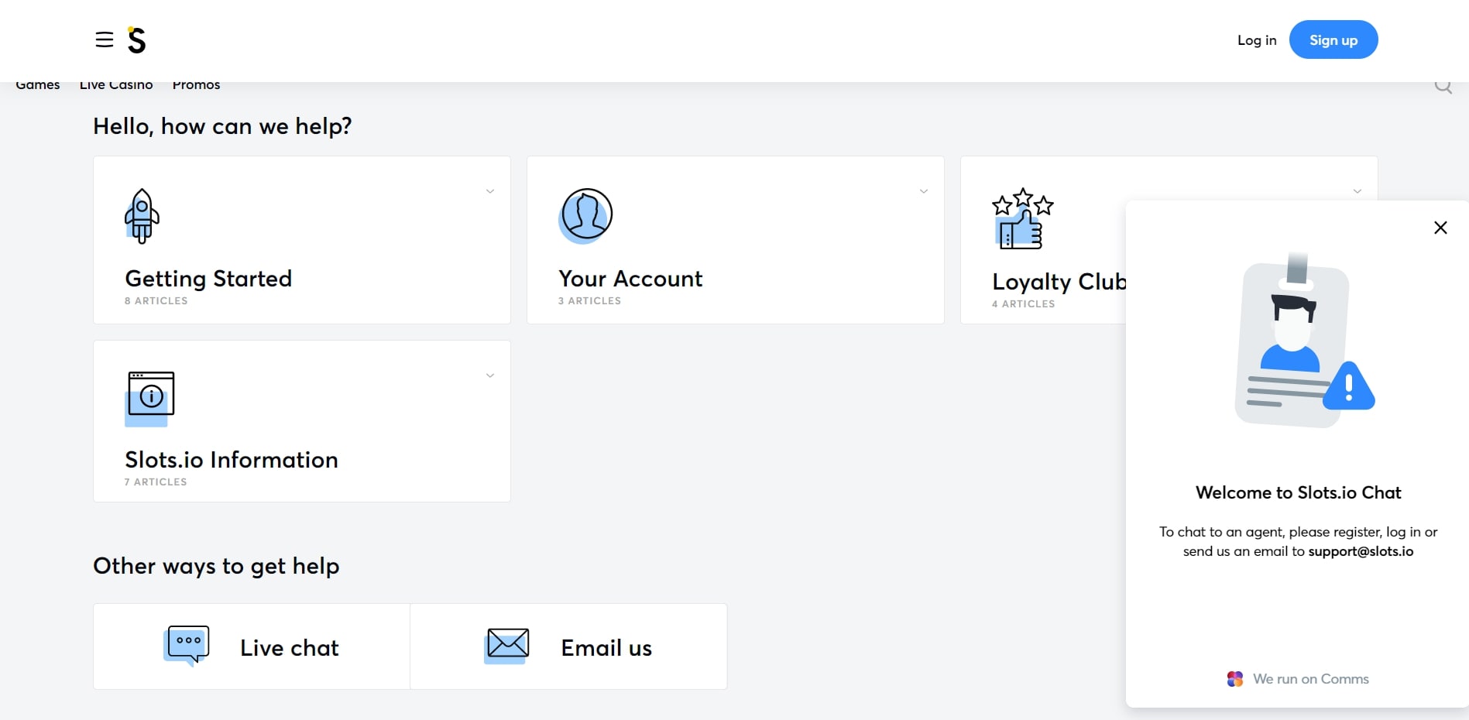
Task: Click Other ways to get help heading
Action: tap(216, 566)
